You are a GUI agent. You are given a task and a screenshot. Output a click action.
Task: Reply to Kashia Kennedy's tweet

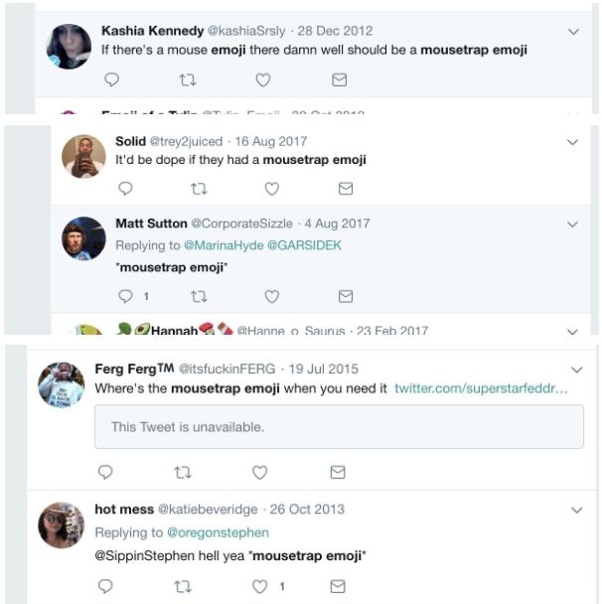tap(111, 79)
